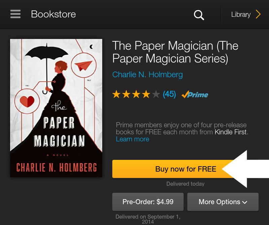Click the first gold rating star
Screen dimensions: 269x225
[116, 94]
